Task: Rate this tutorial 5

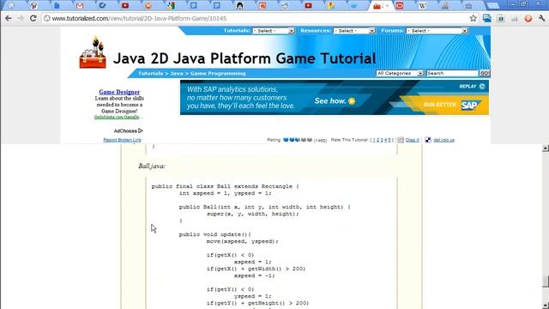Action: coord(389,140)
